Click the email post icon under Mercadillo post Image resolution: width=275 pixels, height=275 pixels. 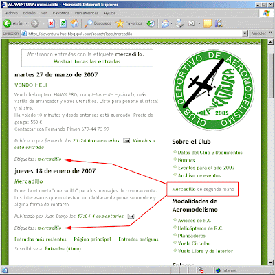131,216
